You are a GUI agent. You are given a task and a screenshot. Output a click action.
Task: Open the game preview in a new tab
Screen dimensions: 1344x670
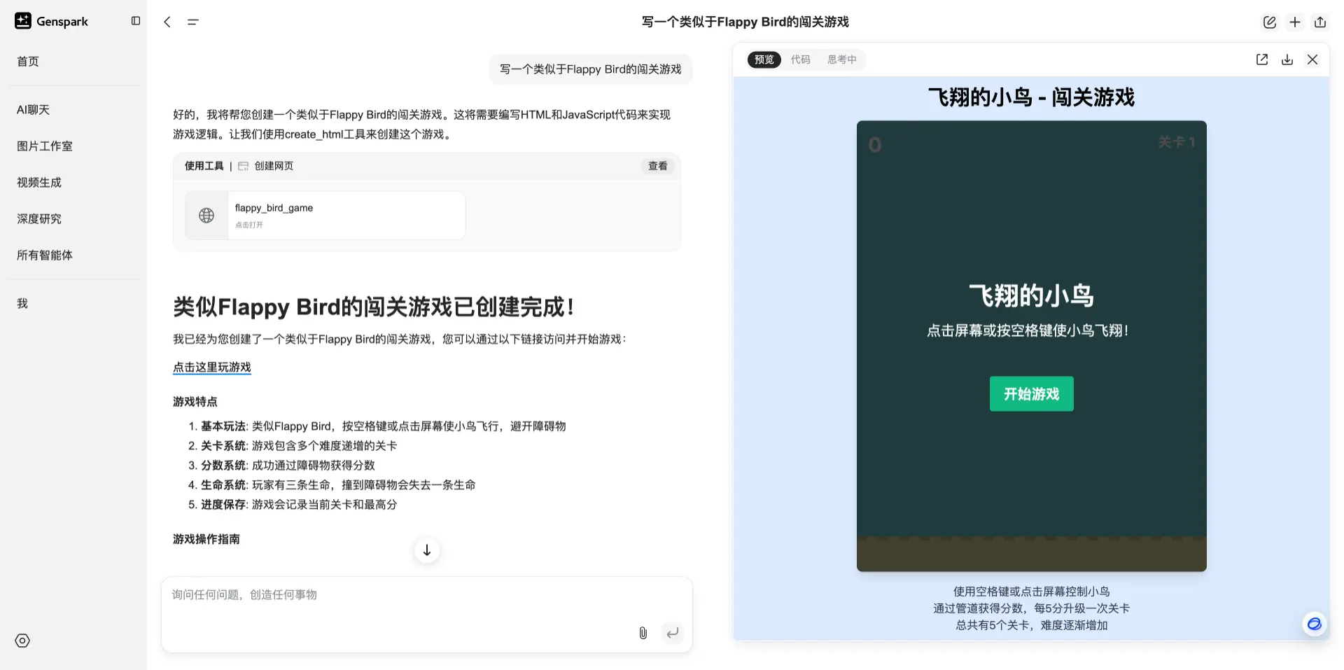pos(1261,60)
